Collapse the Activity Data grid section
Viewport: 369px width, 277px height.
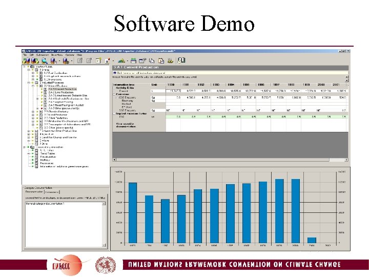pyautogui.click(x=114, y=88)
